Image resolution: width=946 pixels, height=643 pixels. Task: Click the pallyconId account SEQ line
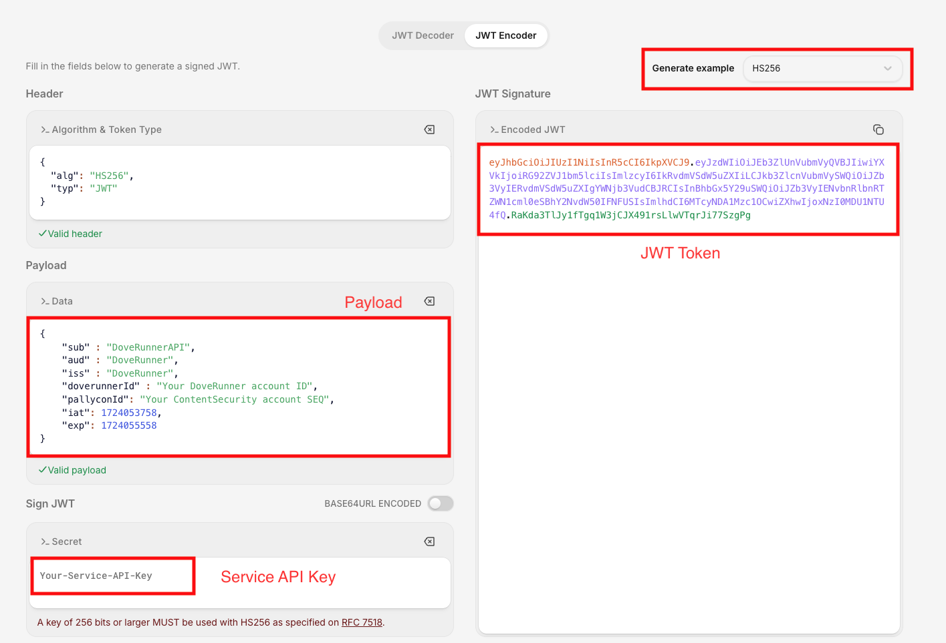coord(198,399)
